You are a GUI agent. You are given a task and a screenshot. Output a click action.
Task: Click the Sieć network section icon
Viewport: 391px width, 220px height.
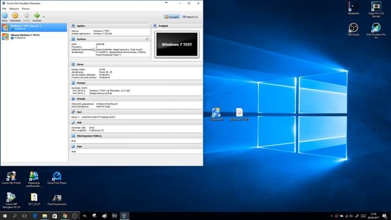[x=73, y=112]
